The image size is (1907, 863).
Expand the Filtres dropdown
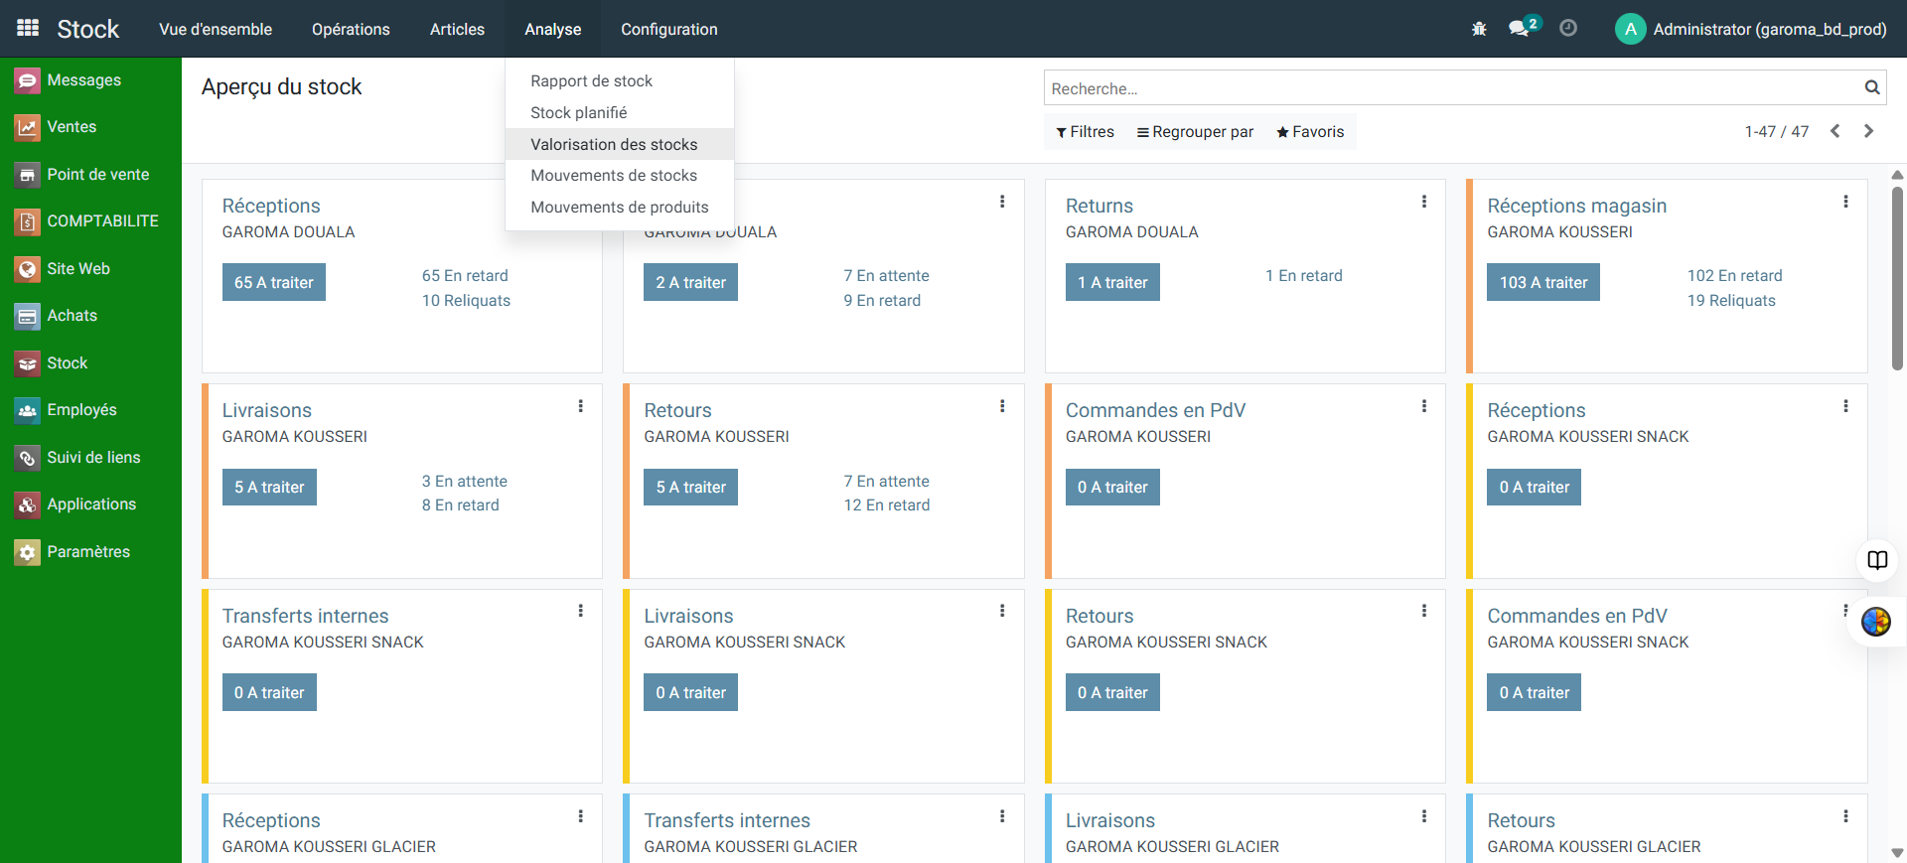[x=1085, y=132]
